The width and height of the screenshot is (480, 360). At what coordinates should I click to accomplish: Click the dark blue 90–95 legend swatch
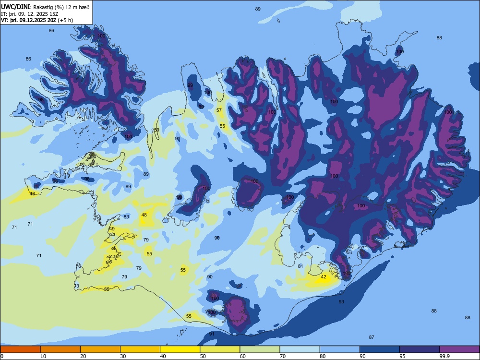(380, 349)
